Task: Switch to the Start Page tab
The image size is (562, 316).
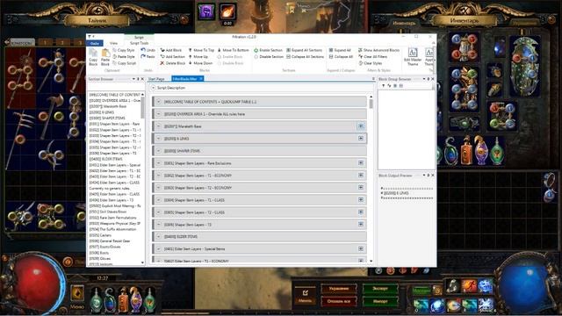Action: pos(156,79)
